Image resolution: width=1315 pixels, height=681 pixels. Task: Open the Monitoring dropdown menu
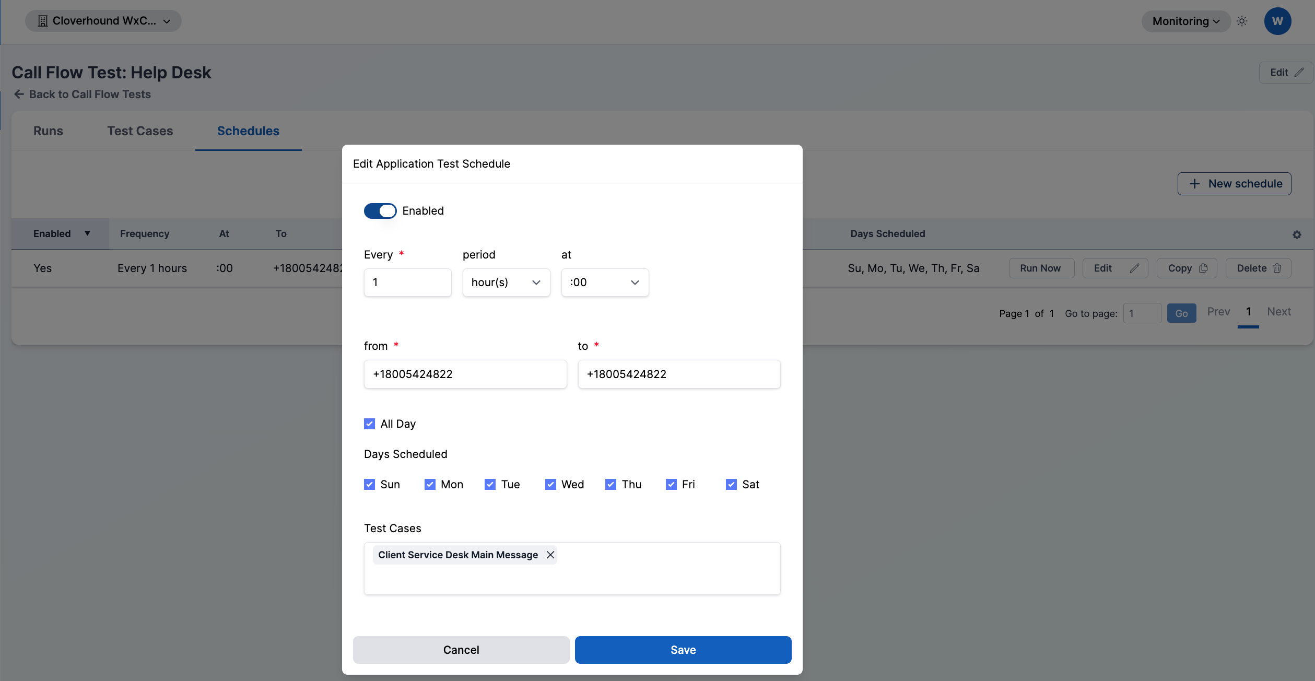(x=1185, y=21)
